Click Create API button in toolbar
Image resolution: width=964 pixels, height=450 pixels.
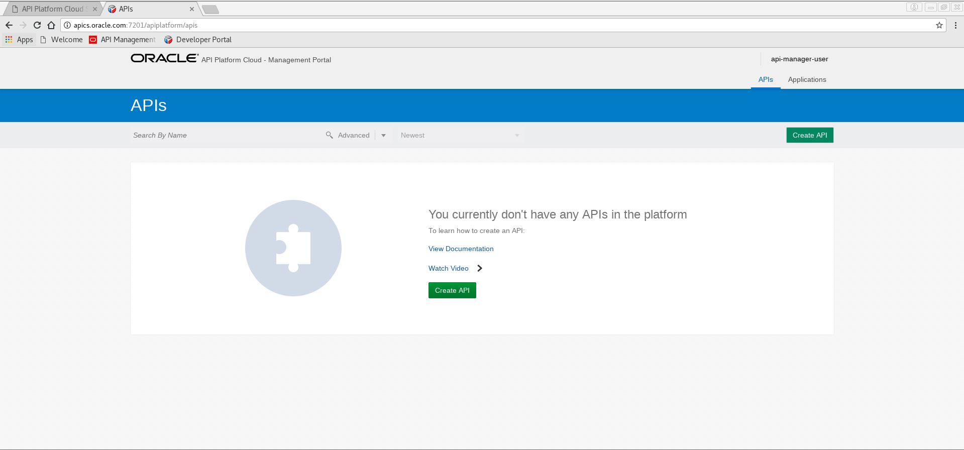[809, 135]
